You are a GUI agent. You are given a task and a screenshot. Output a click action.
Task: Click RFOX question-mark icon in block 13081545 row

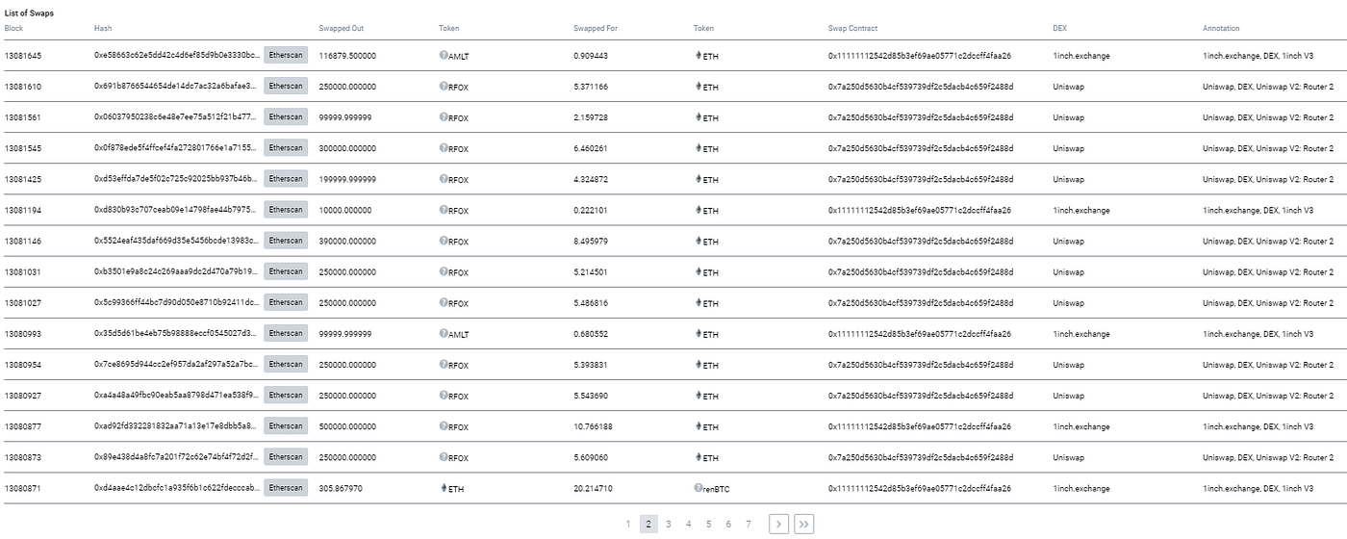point(444,148)
